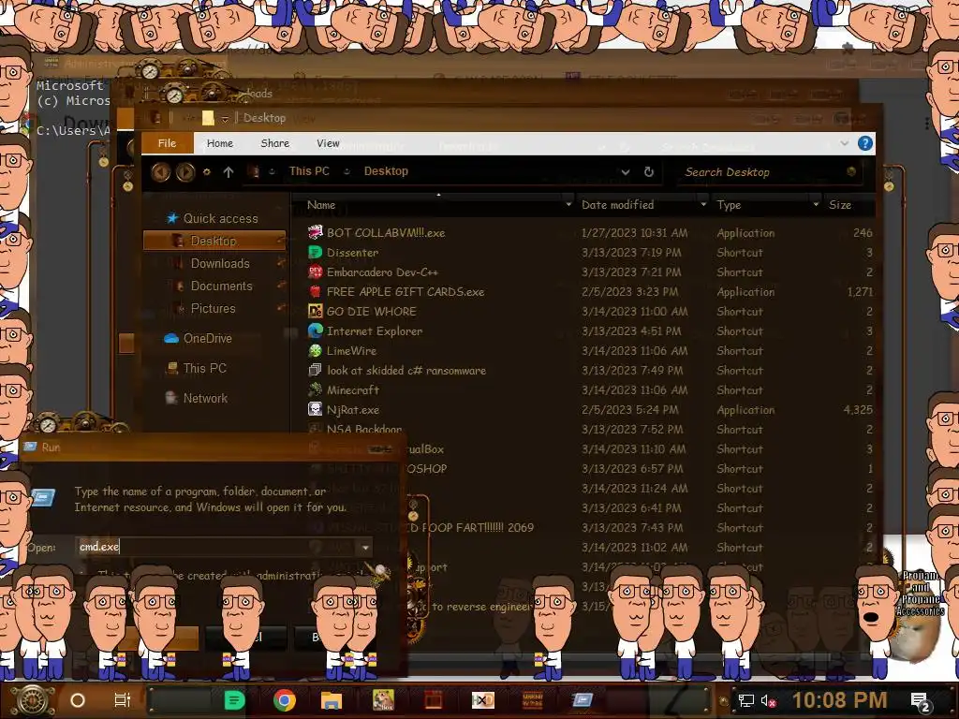Click Desktop breadcrumb in address bar
Image resolution: width=959 pixels, height=719 pixels.
pyautogui.click(x=386, y=171)
